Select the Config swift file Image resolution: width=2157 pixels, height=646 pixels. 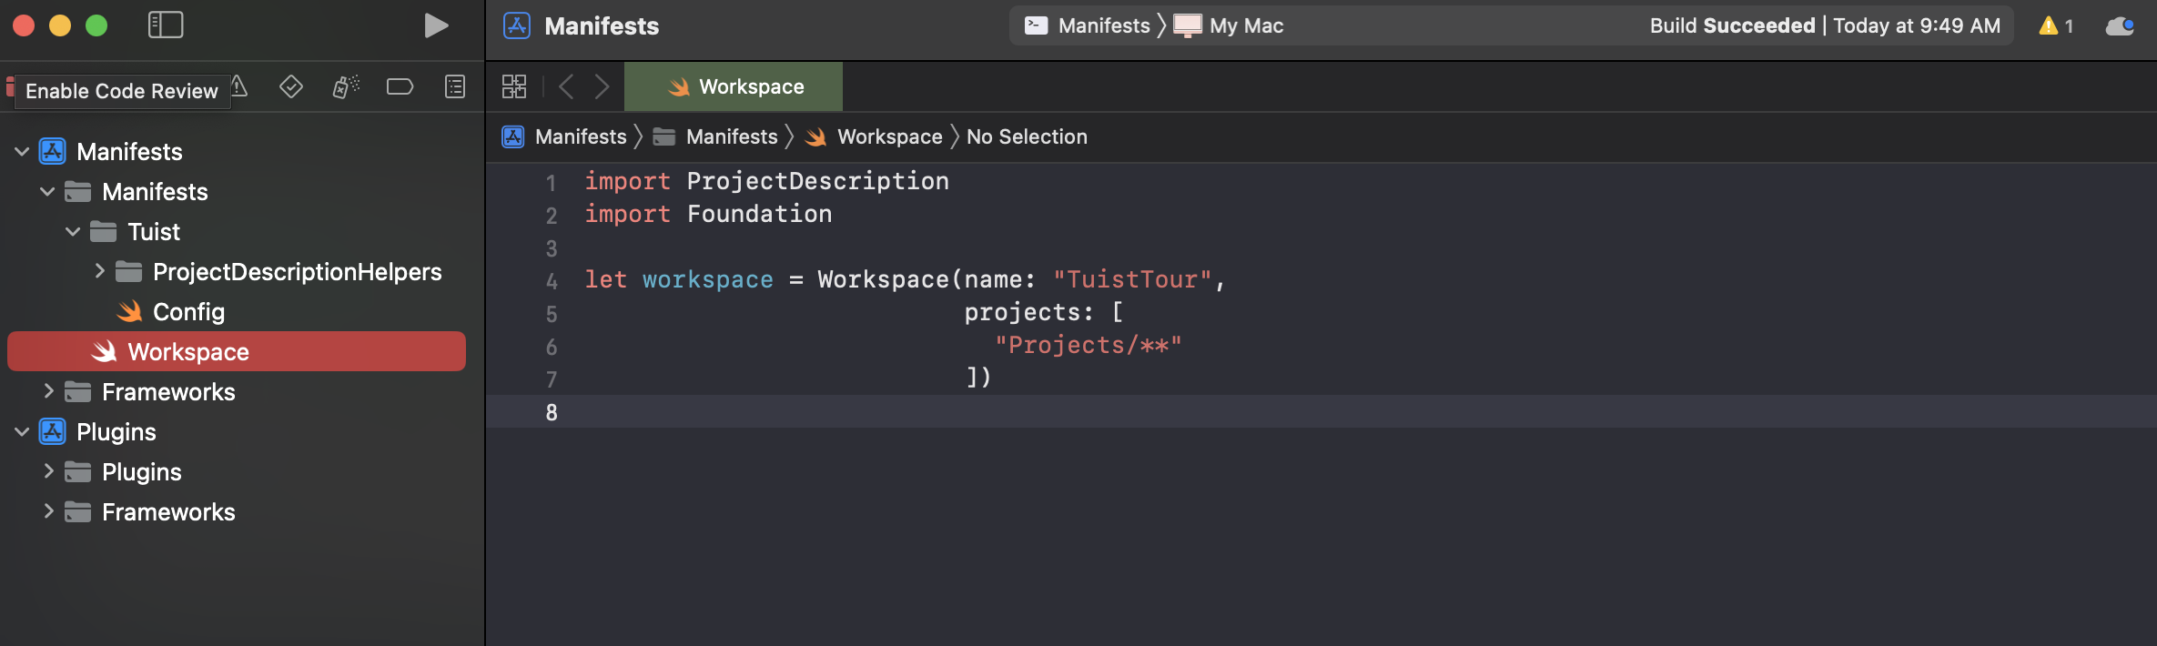(237, 312)
